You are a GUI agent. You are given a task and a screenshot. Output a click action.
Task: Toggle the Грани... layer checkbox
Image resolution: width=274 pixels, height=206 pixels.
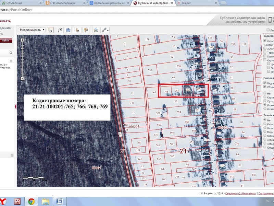tap(265, 56)
